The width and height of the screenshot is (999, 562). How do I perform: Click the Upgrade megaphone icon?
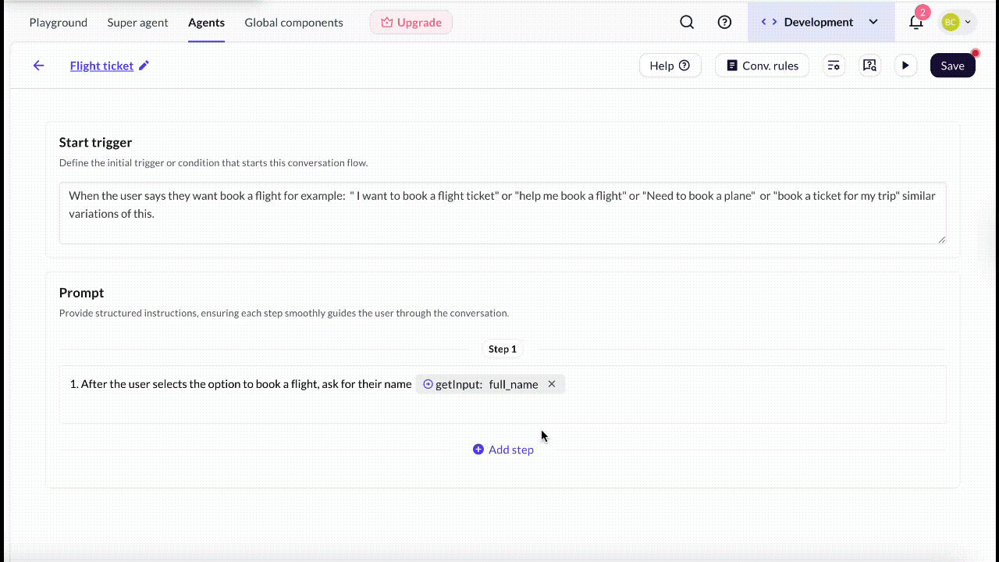[x=388, y=22]
